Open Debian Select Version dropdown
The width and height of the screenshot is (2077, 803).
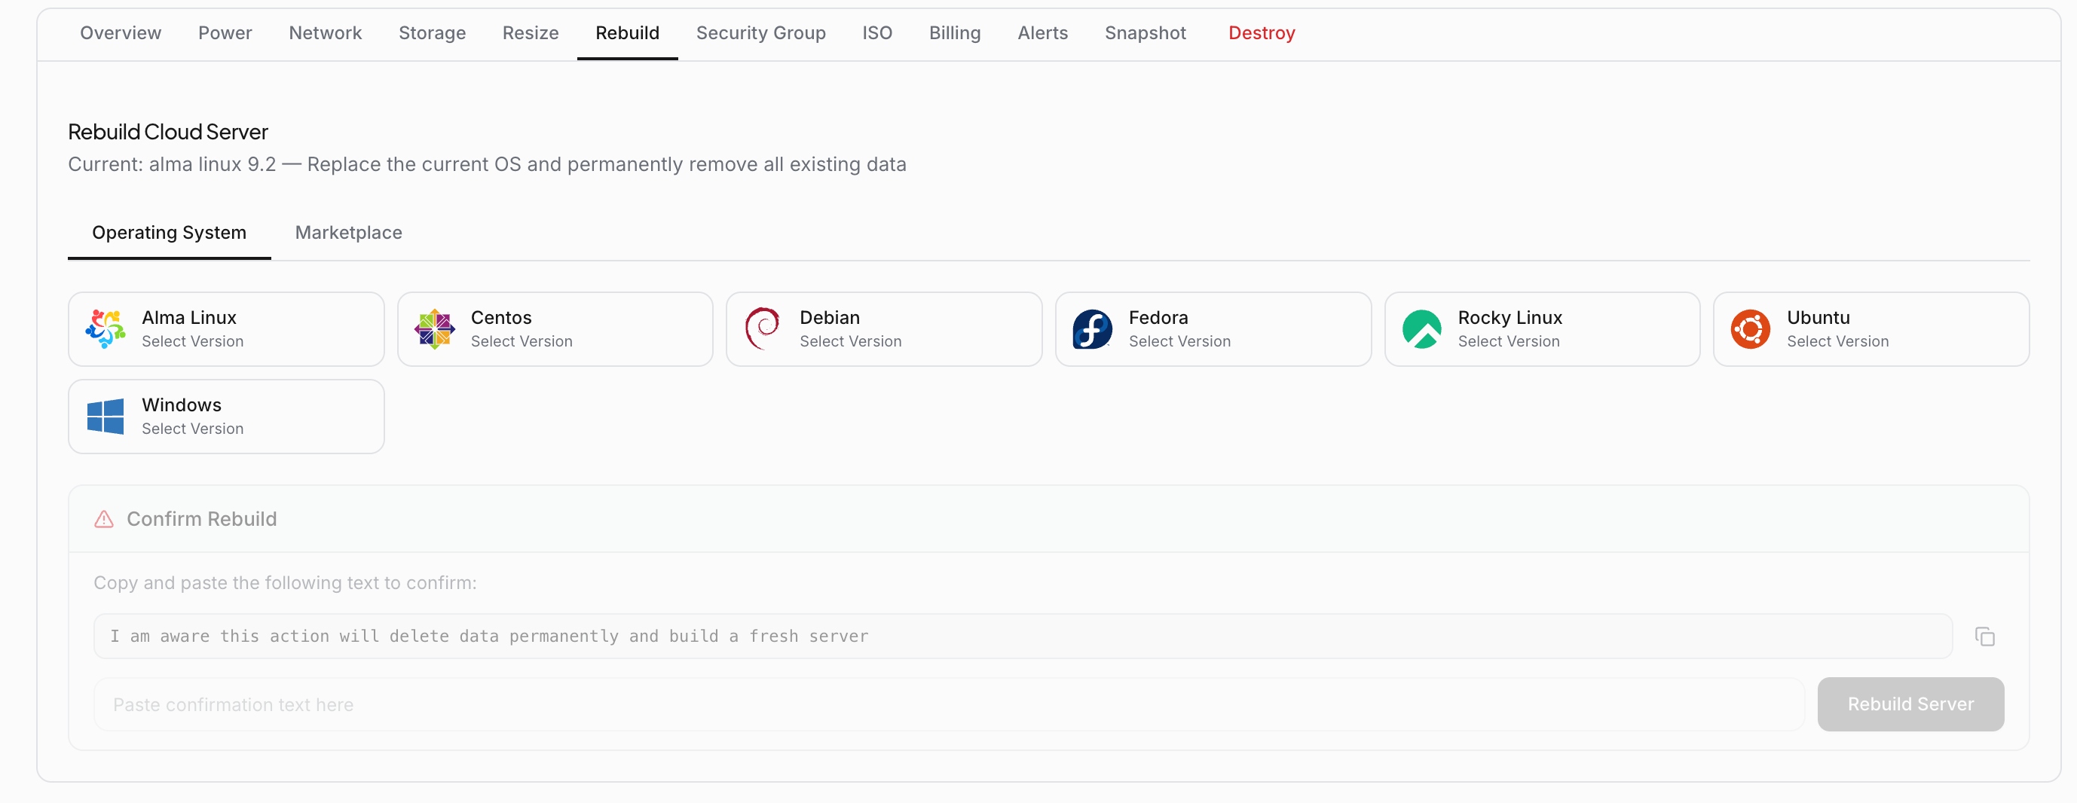pos(885,329)
